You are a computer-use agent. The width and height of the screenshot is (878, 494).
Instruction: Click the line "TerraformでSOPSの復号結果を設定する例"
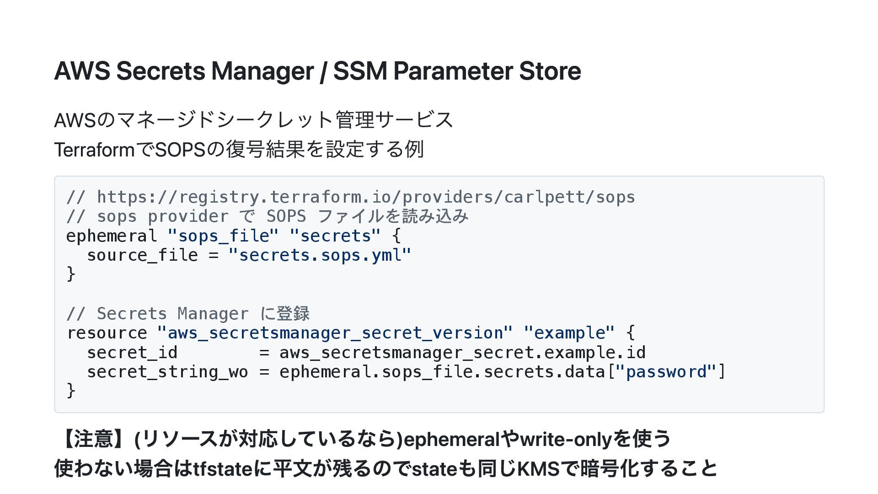[239, 150]
